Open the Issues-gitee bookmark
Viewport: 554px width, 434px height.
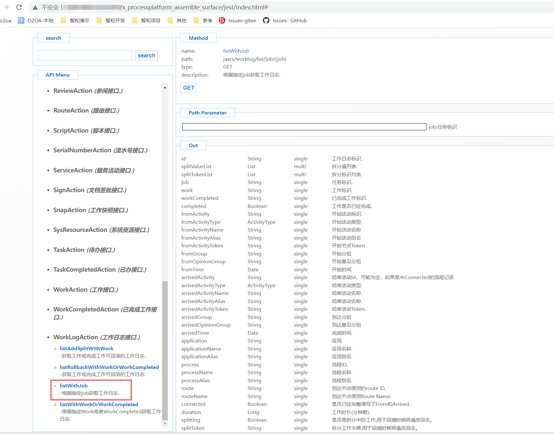click(x=238, y=21)
